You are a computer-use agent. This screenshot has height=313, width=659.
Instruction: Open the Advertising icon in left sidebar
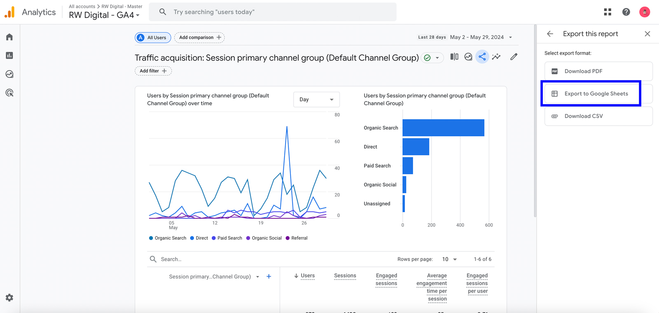point(9,93)
